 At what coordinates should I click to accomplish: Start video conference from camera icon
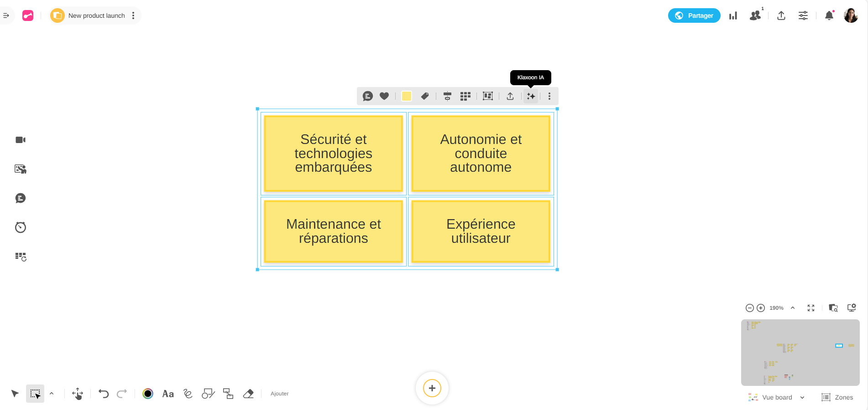pos(21,140)
